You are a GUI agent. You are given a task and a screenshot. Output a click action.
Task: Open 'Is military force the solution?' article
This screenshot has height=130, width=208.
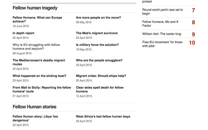coord(97,45)
